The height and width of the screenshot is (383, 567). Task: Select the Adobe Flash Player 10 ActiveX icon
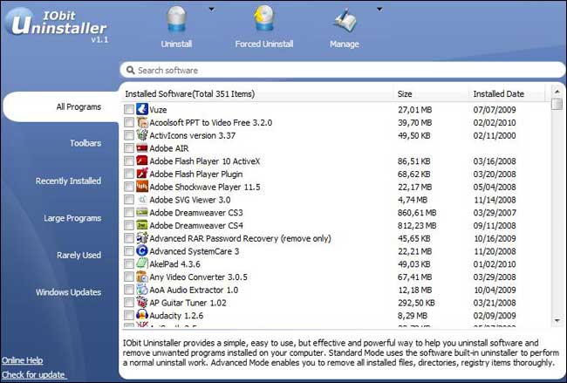pyautogui.click(x=142, y=161)
